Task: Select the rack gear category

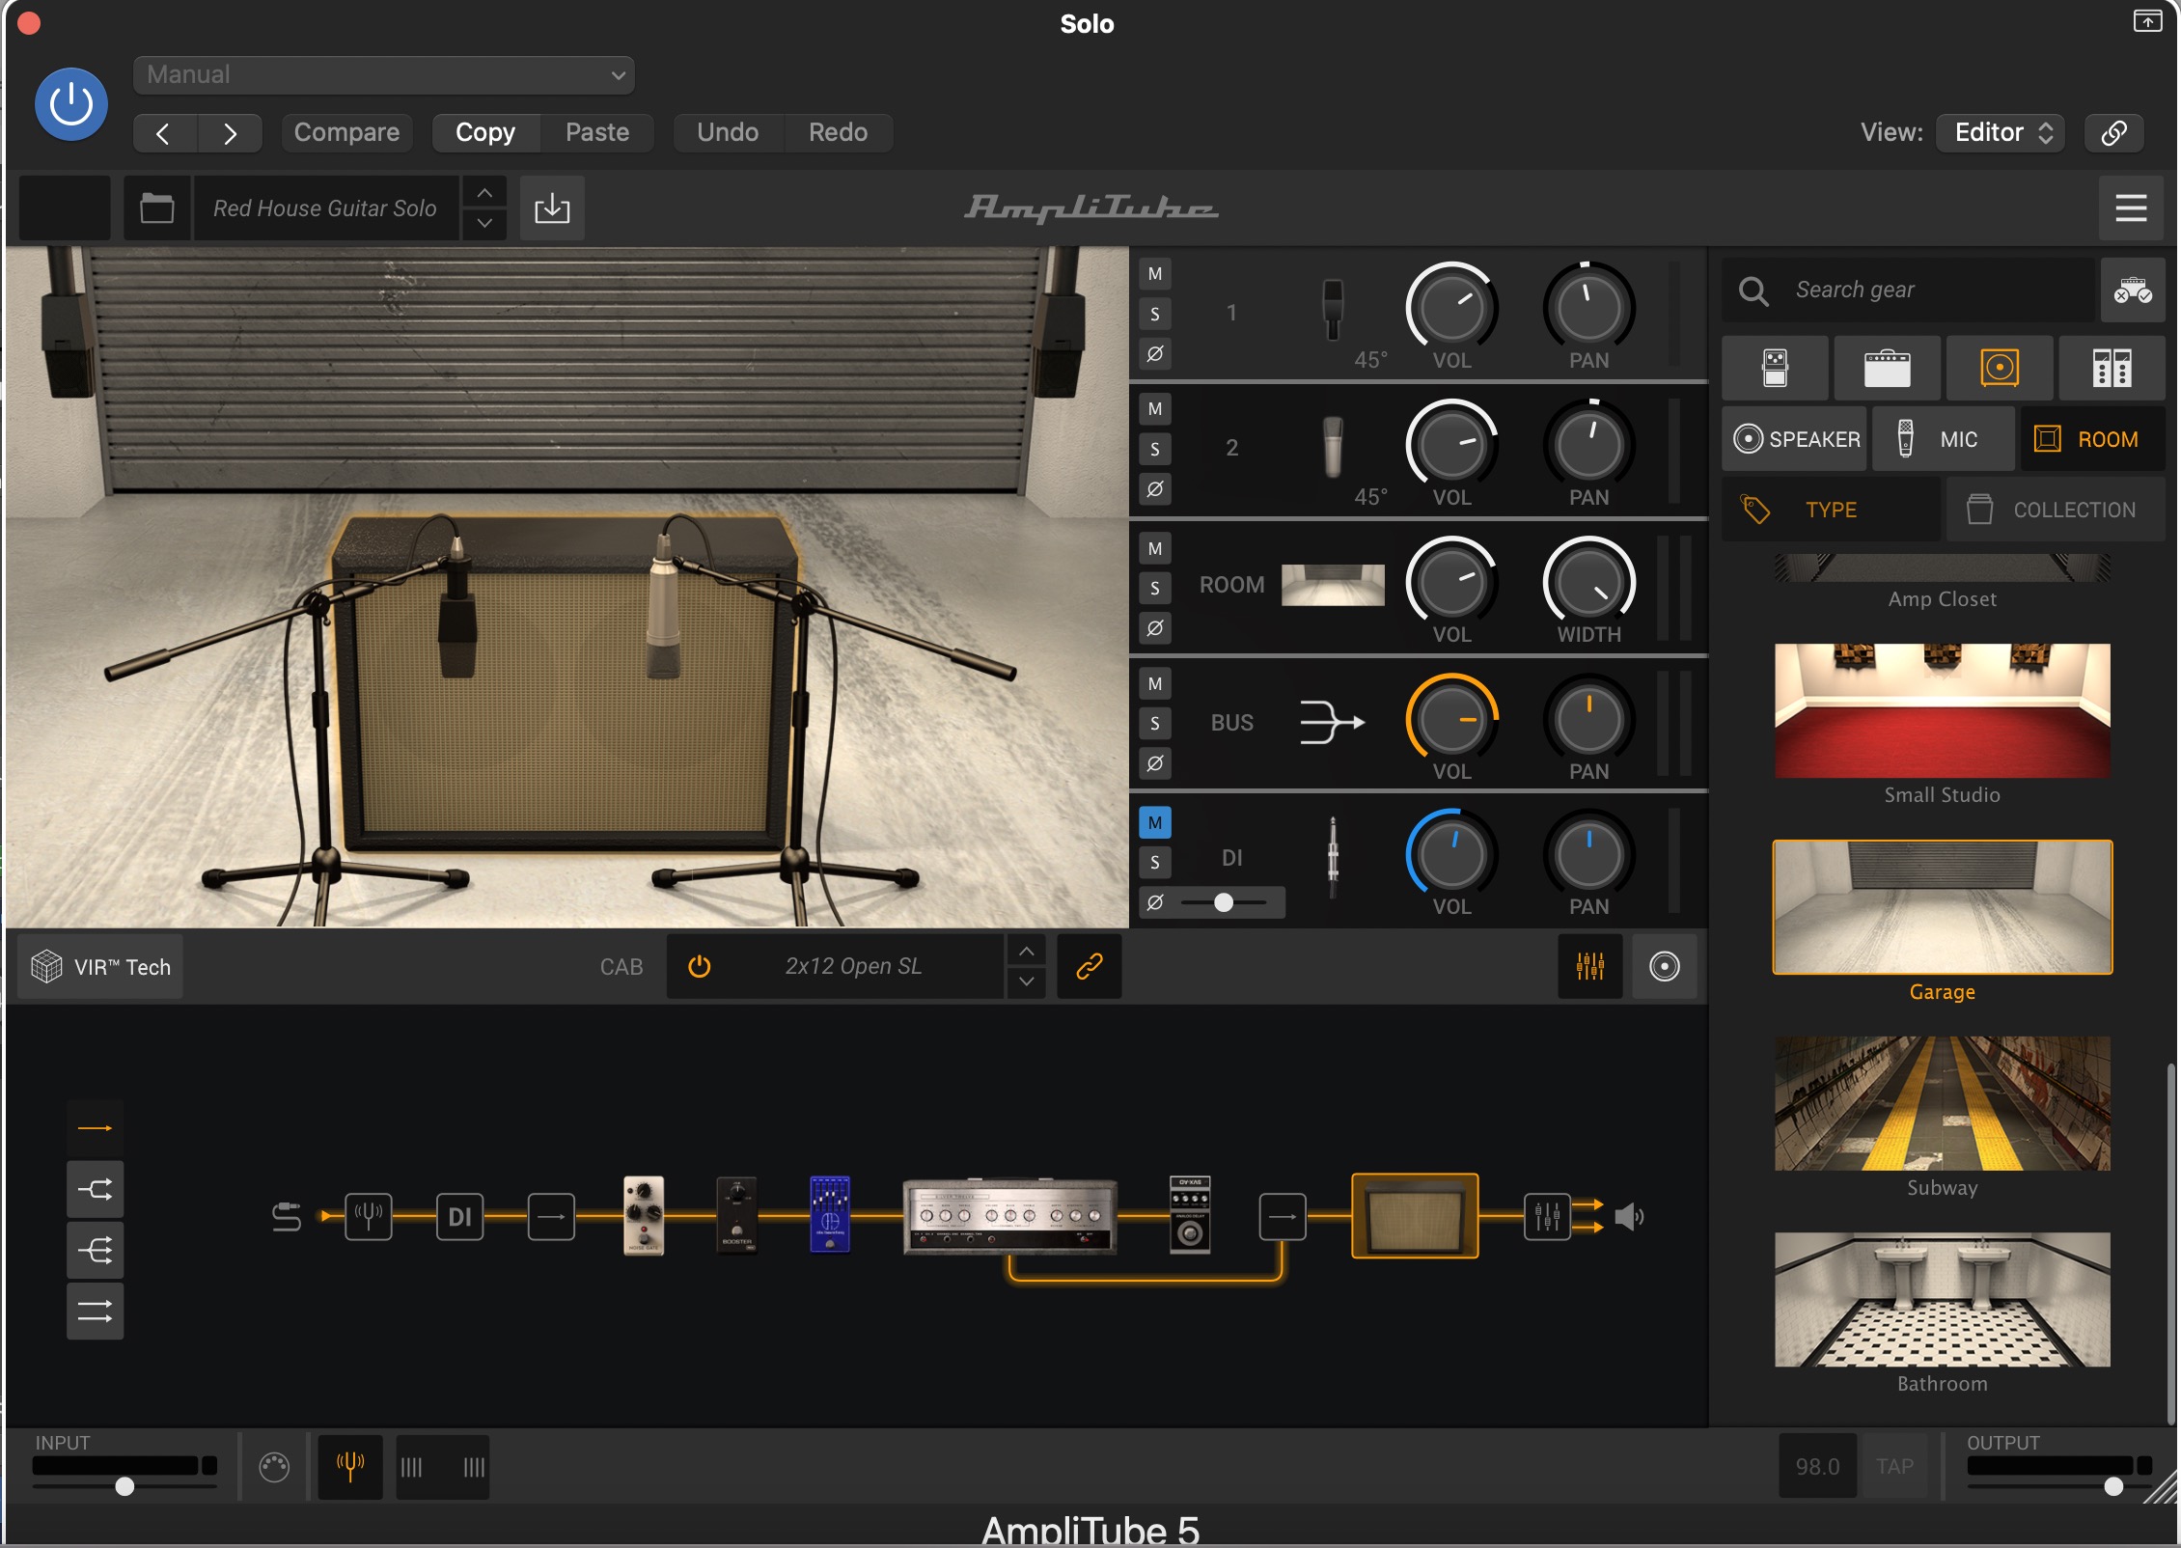Action: tap(2112, 368)
